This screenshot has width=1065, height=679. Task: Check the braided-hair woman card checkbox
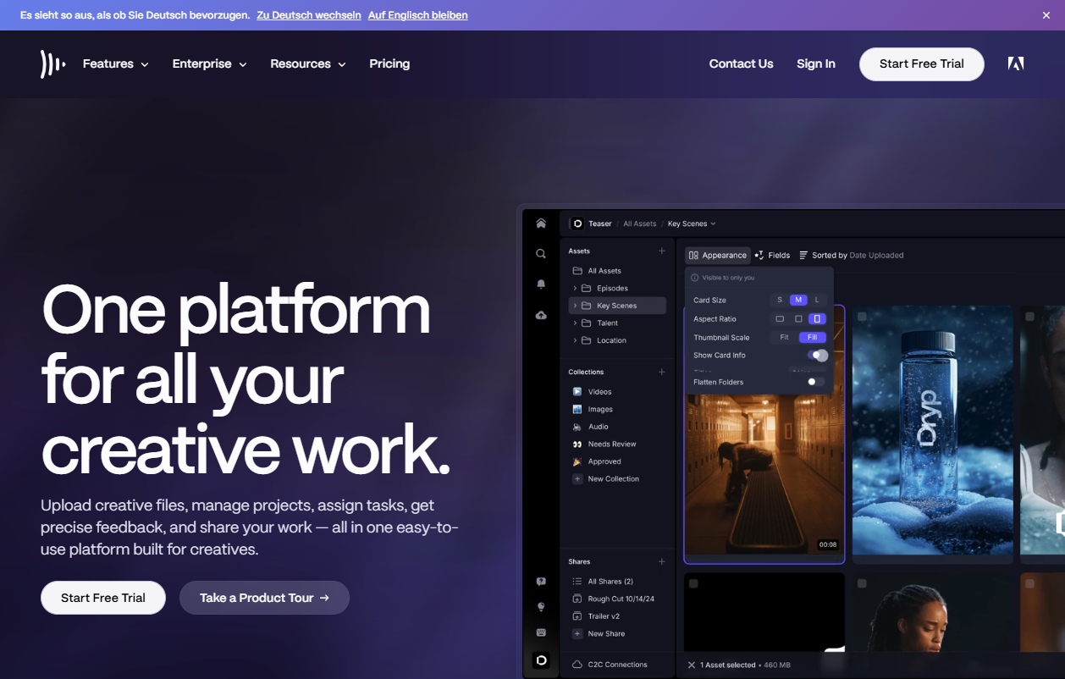(x=861, y=583)
